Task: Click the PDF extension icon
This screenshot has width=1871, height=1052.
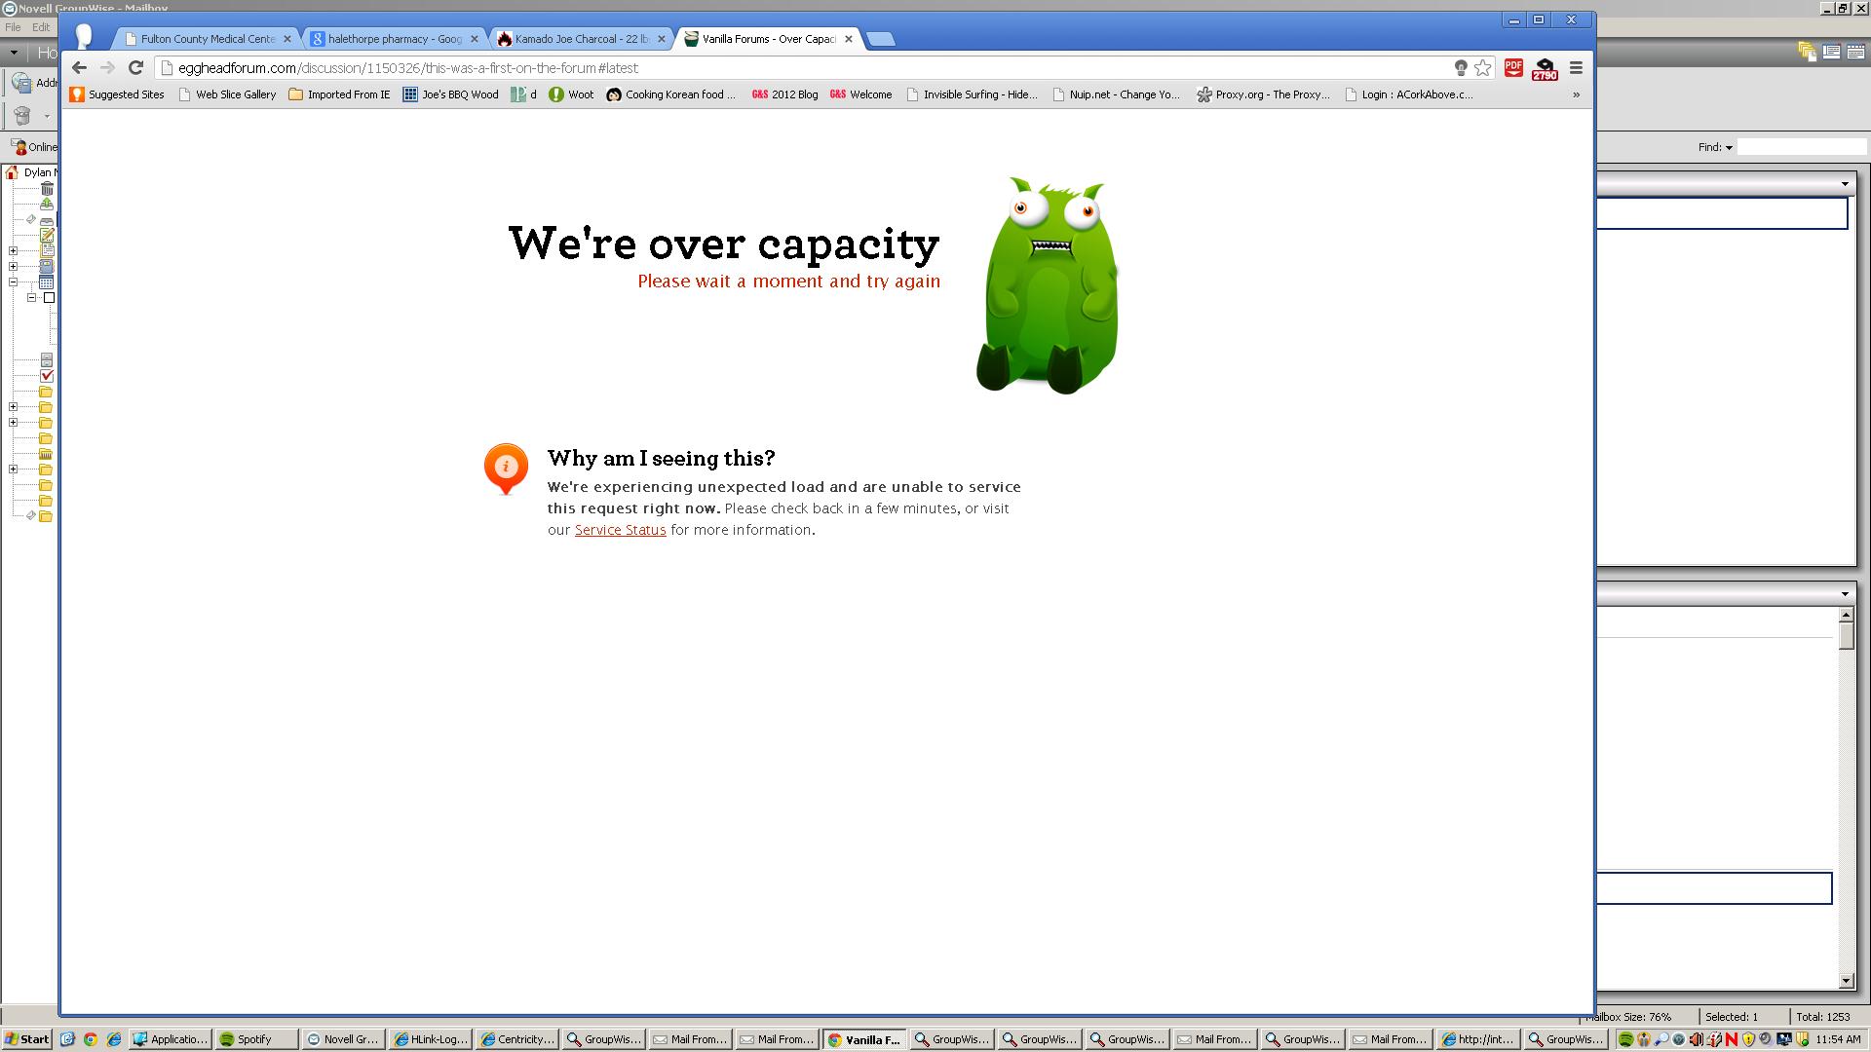Action: pos(1513,67)
